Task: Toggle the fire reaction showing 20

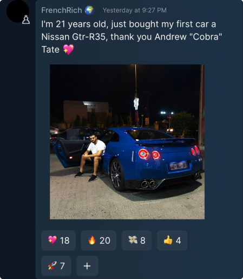Action: point(98,241)
